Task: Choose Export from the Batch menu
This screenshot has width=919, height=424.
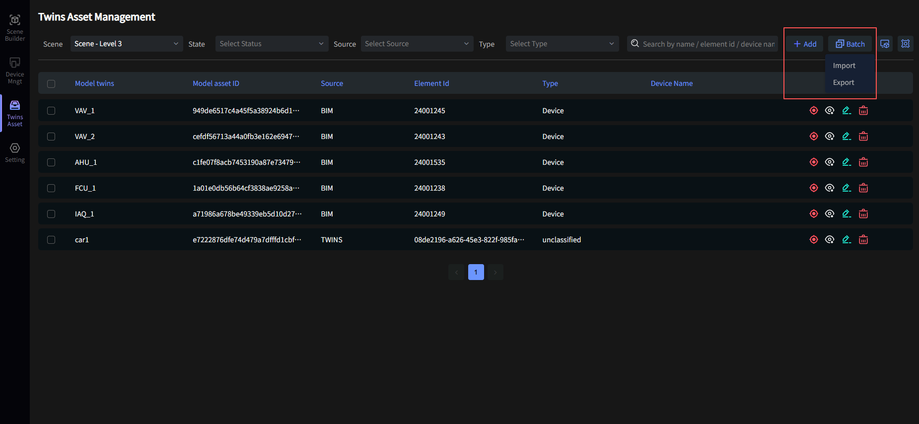Action: 844,82
